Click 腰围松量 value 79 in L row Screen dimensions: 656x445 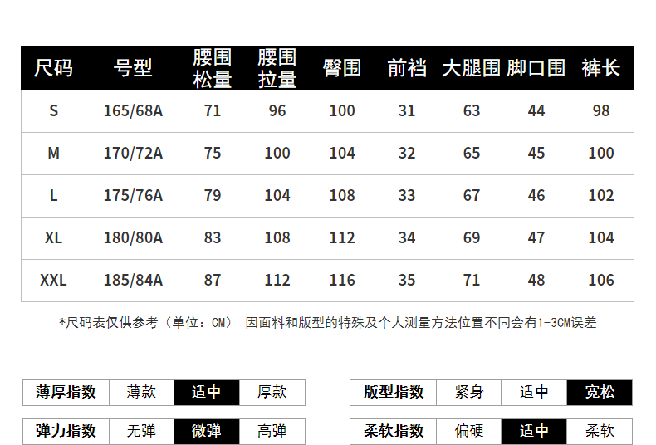click(x=212, y=195)
